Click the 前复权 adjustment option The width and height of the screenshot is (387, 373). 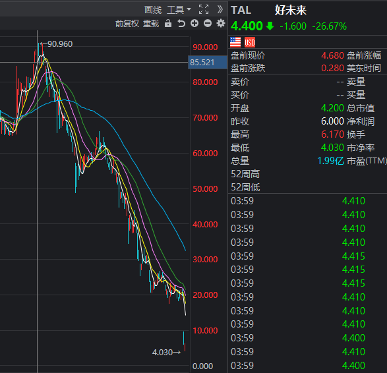(x=127, y=24)
